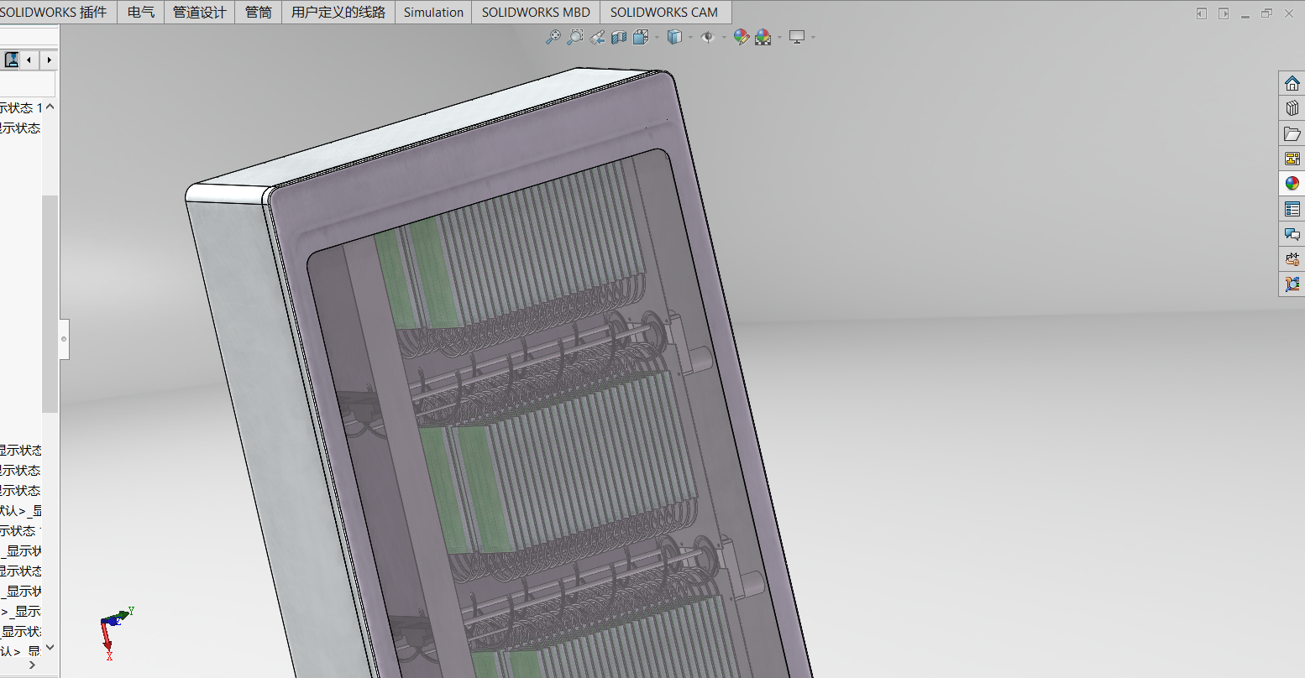Expand the View Orientation dropdown arrow
Image resolution: width=1305 pixels, height=678 pixels.
(657, 38)
